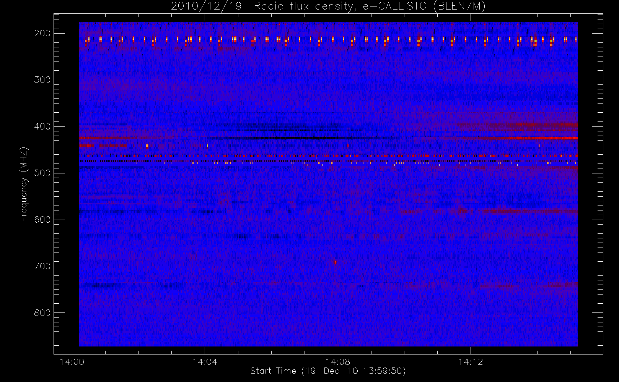Click the 400 frequency tick label

coord(42,126)
